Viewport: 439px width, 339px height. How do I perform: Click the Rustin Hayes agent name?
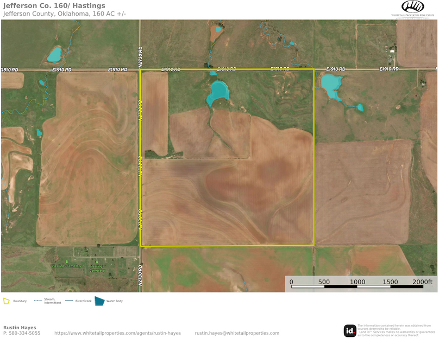pyautogui.click(x=20, y=328)
